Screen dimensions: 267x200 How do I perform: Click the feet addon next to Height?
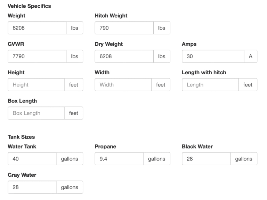pos(74,85)
